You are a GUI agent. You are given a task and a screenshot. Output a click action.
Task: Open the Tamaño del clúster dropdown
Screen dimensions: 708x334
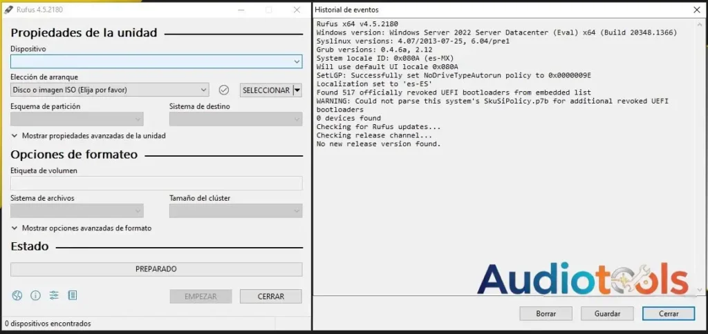pyautogui.click(x=236, y=211)
